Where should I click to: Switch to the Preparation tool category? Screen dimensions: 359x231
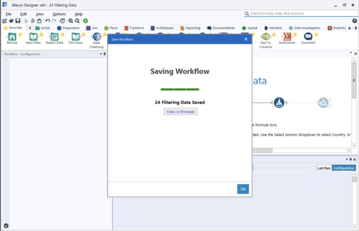click(x=68, y=28)
